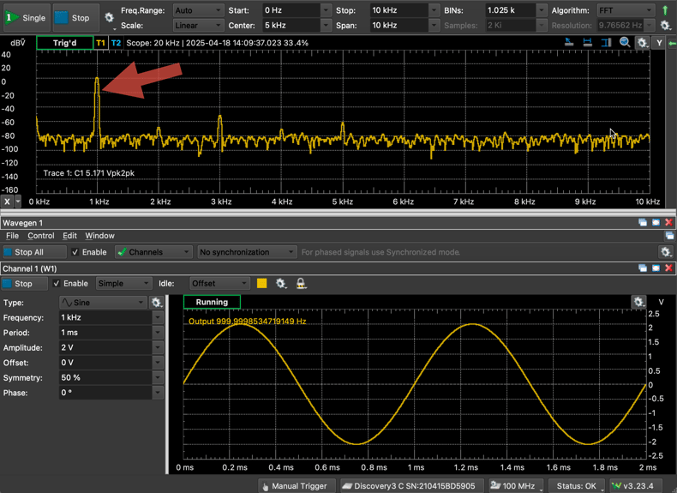Open waveform Type settings gear
The image size is (677, 493).
coord(157,303)
